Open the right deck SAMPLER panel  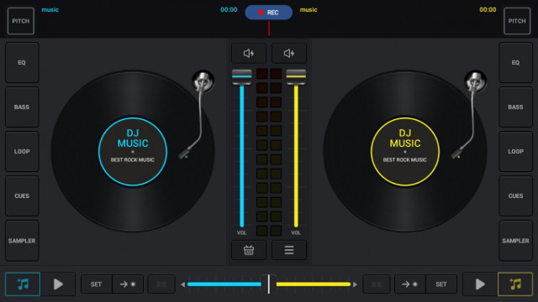click(x=515, y=241)
